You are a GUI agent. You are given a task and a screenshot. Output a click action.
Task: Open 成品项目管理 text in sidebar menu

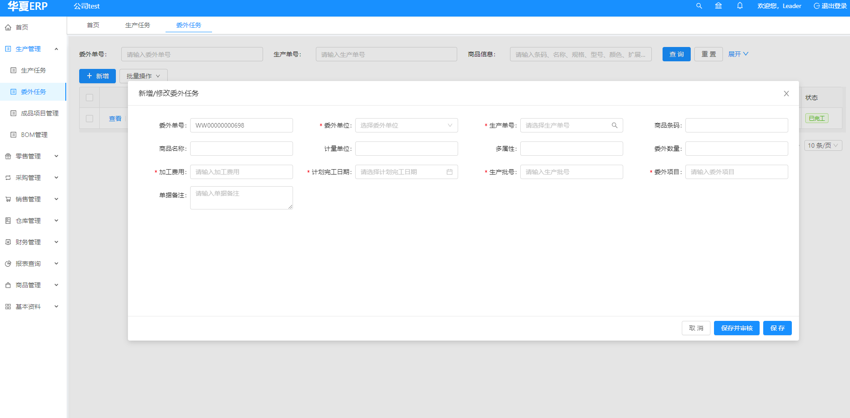coord(40,113)
